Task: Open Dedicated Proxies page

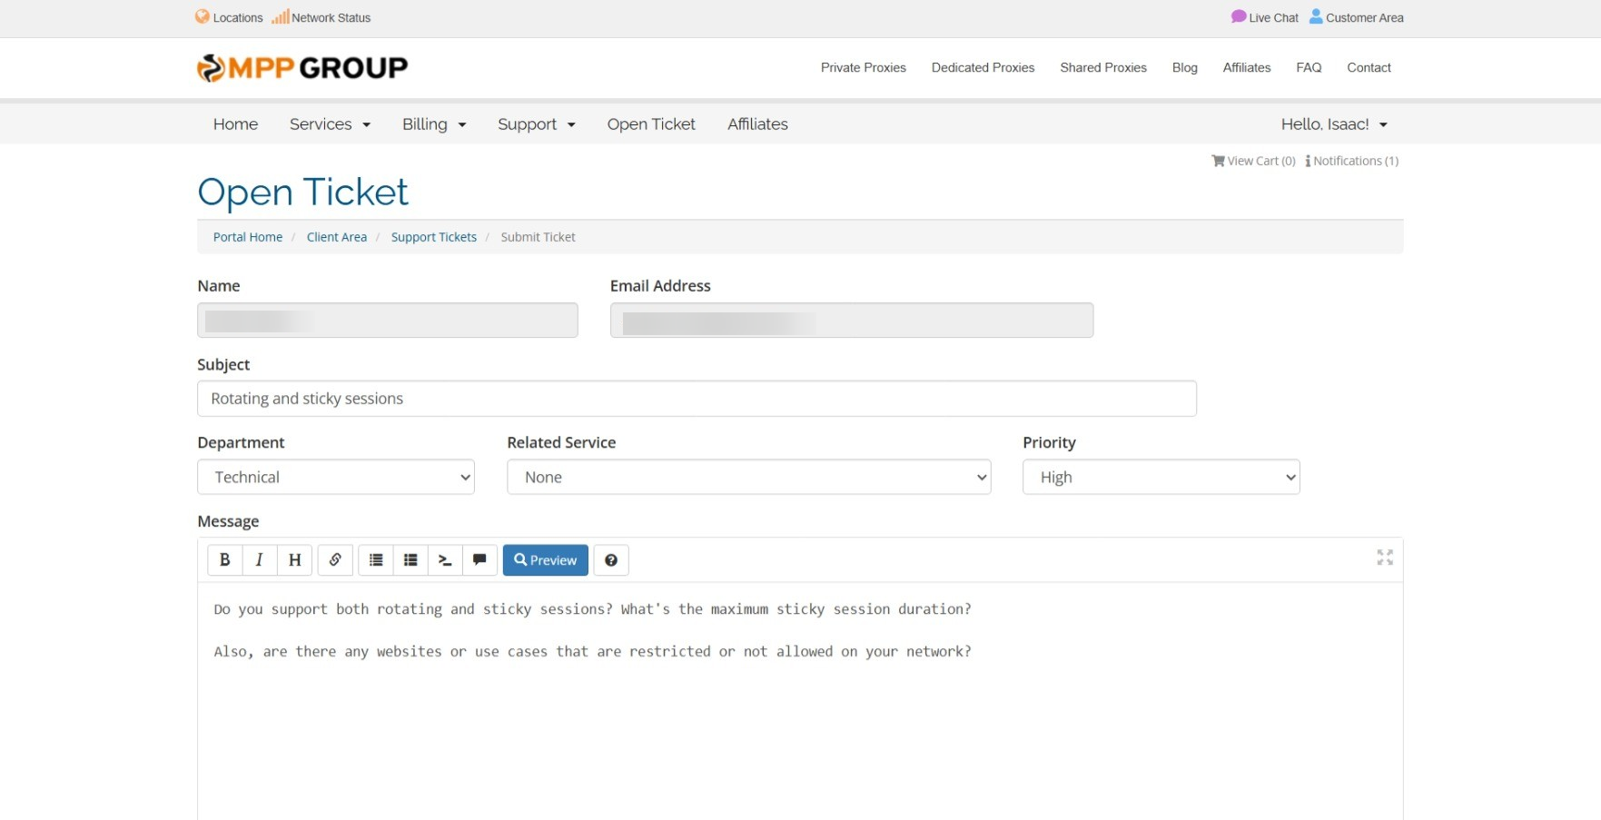Action: [x=983, y=68]
